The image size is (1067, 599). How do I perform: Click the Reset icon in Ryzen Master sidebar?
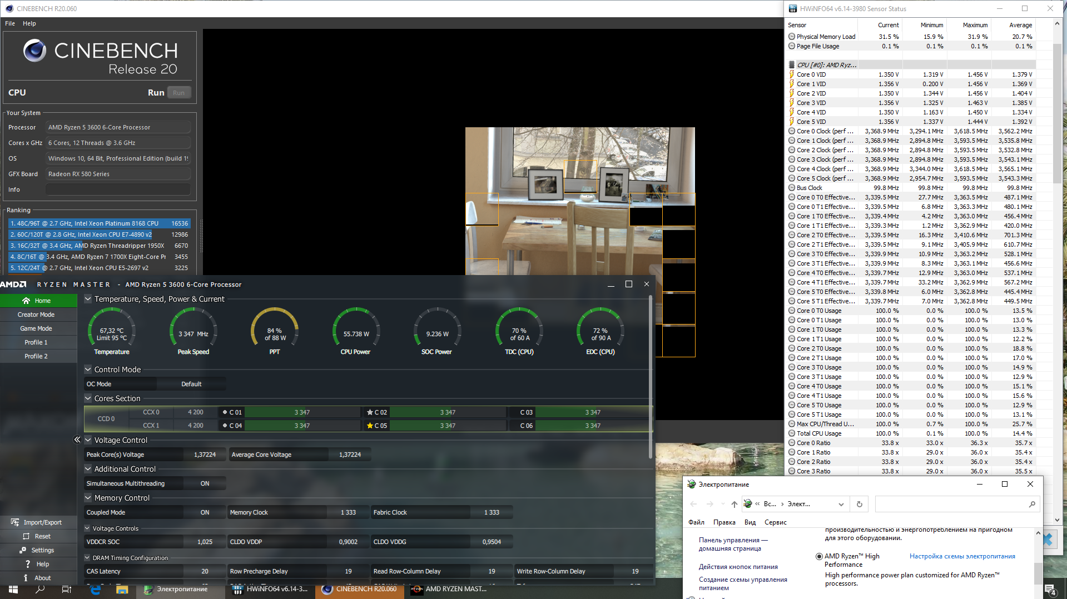26,536
